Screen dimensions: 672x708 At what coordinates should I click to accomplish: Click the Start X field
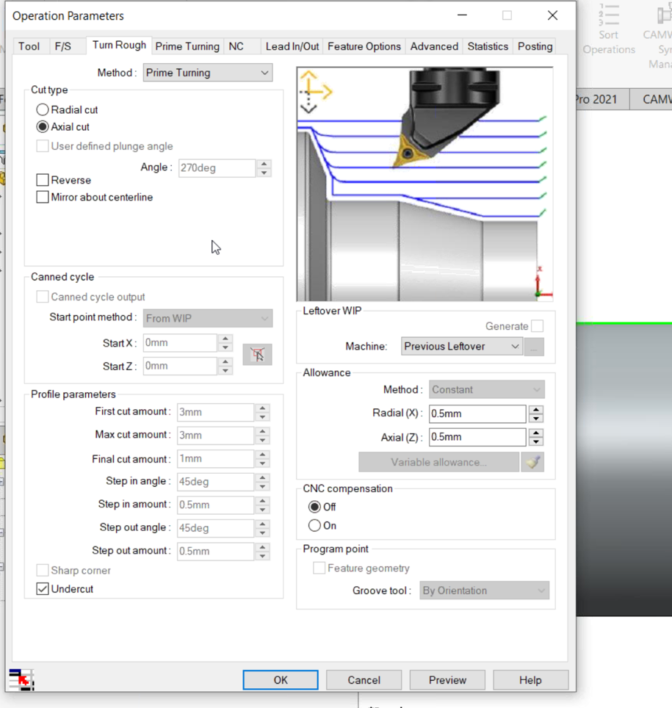click(x=180, y=343)
